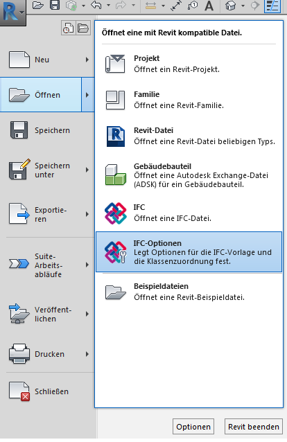Expand the Drucken submenu arrow
The height and width of the screenshot is (442, 287).
point(87,354)
